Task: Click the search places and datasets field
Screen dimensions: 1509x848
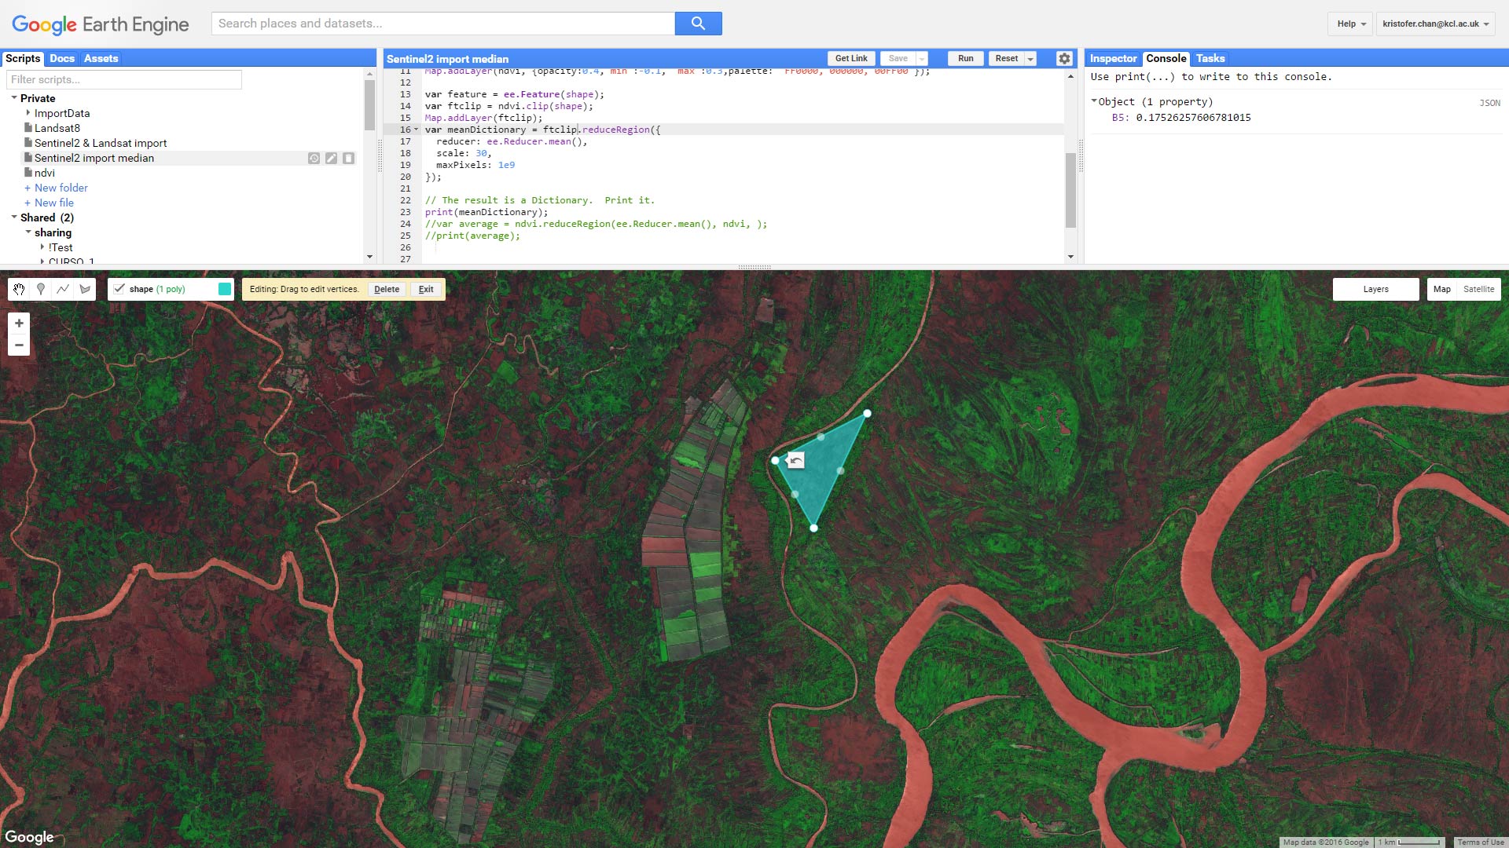Action: pos(442,24)
